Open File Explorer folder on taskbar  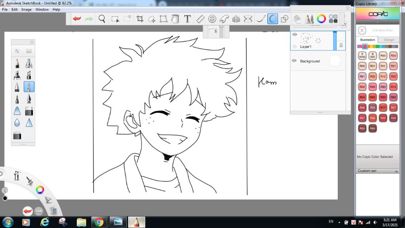pos(81,222)
